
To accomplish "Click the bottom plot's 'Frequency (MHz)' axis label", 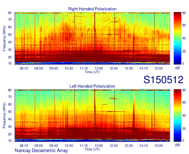I will click(4, 116).
